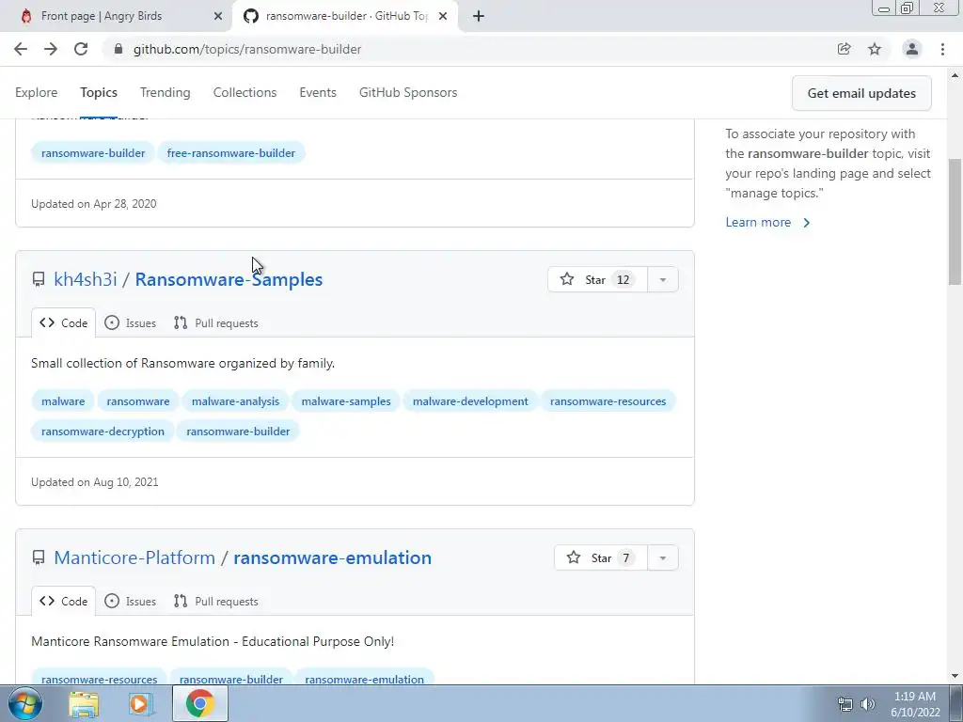Select the malware-samples topic tag
963x722 pixels.
click(346, 400)
